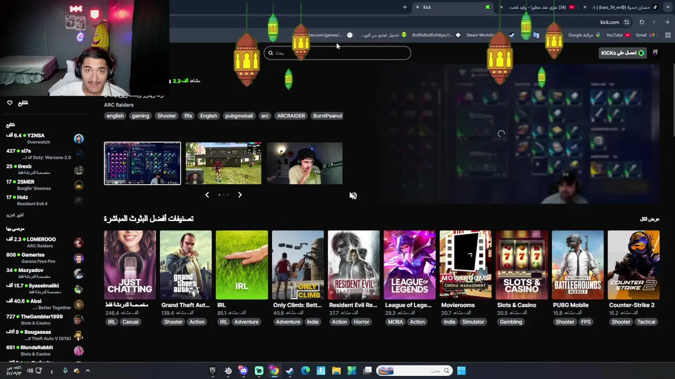Open the TheGambler1999 recommended channel
Screen dimensions: 675x379
pyautogui.click(x=45, y=320)
